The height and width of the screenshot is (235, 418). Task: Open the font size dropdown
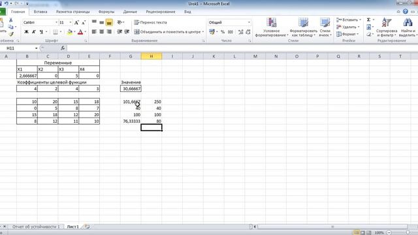click(71, 22)
